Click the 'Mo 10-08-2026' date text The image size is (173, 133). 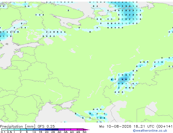(x=115, y=126)
